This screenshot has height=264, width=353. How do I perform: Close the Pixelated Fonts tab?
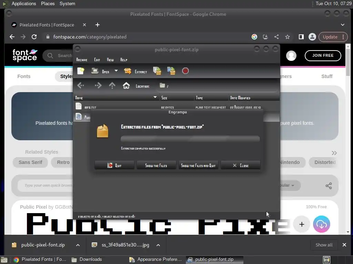(x=84, y=25)
